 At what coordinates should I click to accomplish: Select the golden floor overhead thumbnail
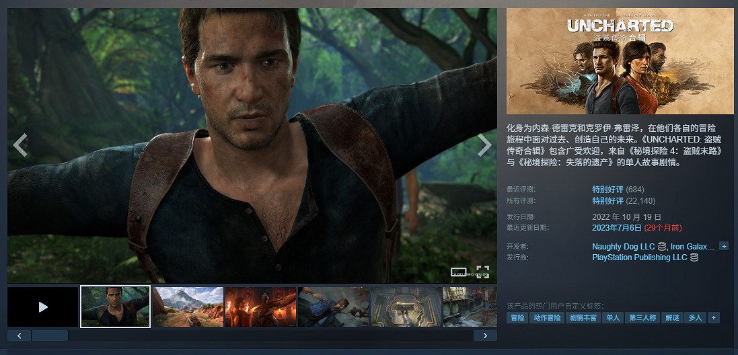point(406,307)
